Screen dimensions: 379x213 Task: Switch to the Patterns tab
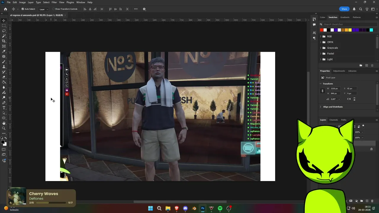356,17
